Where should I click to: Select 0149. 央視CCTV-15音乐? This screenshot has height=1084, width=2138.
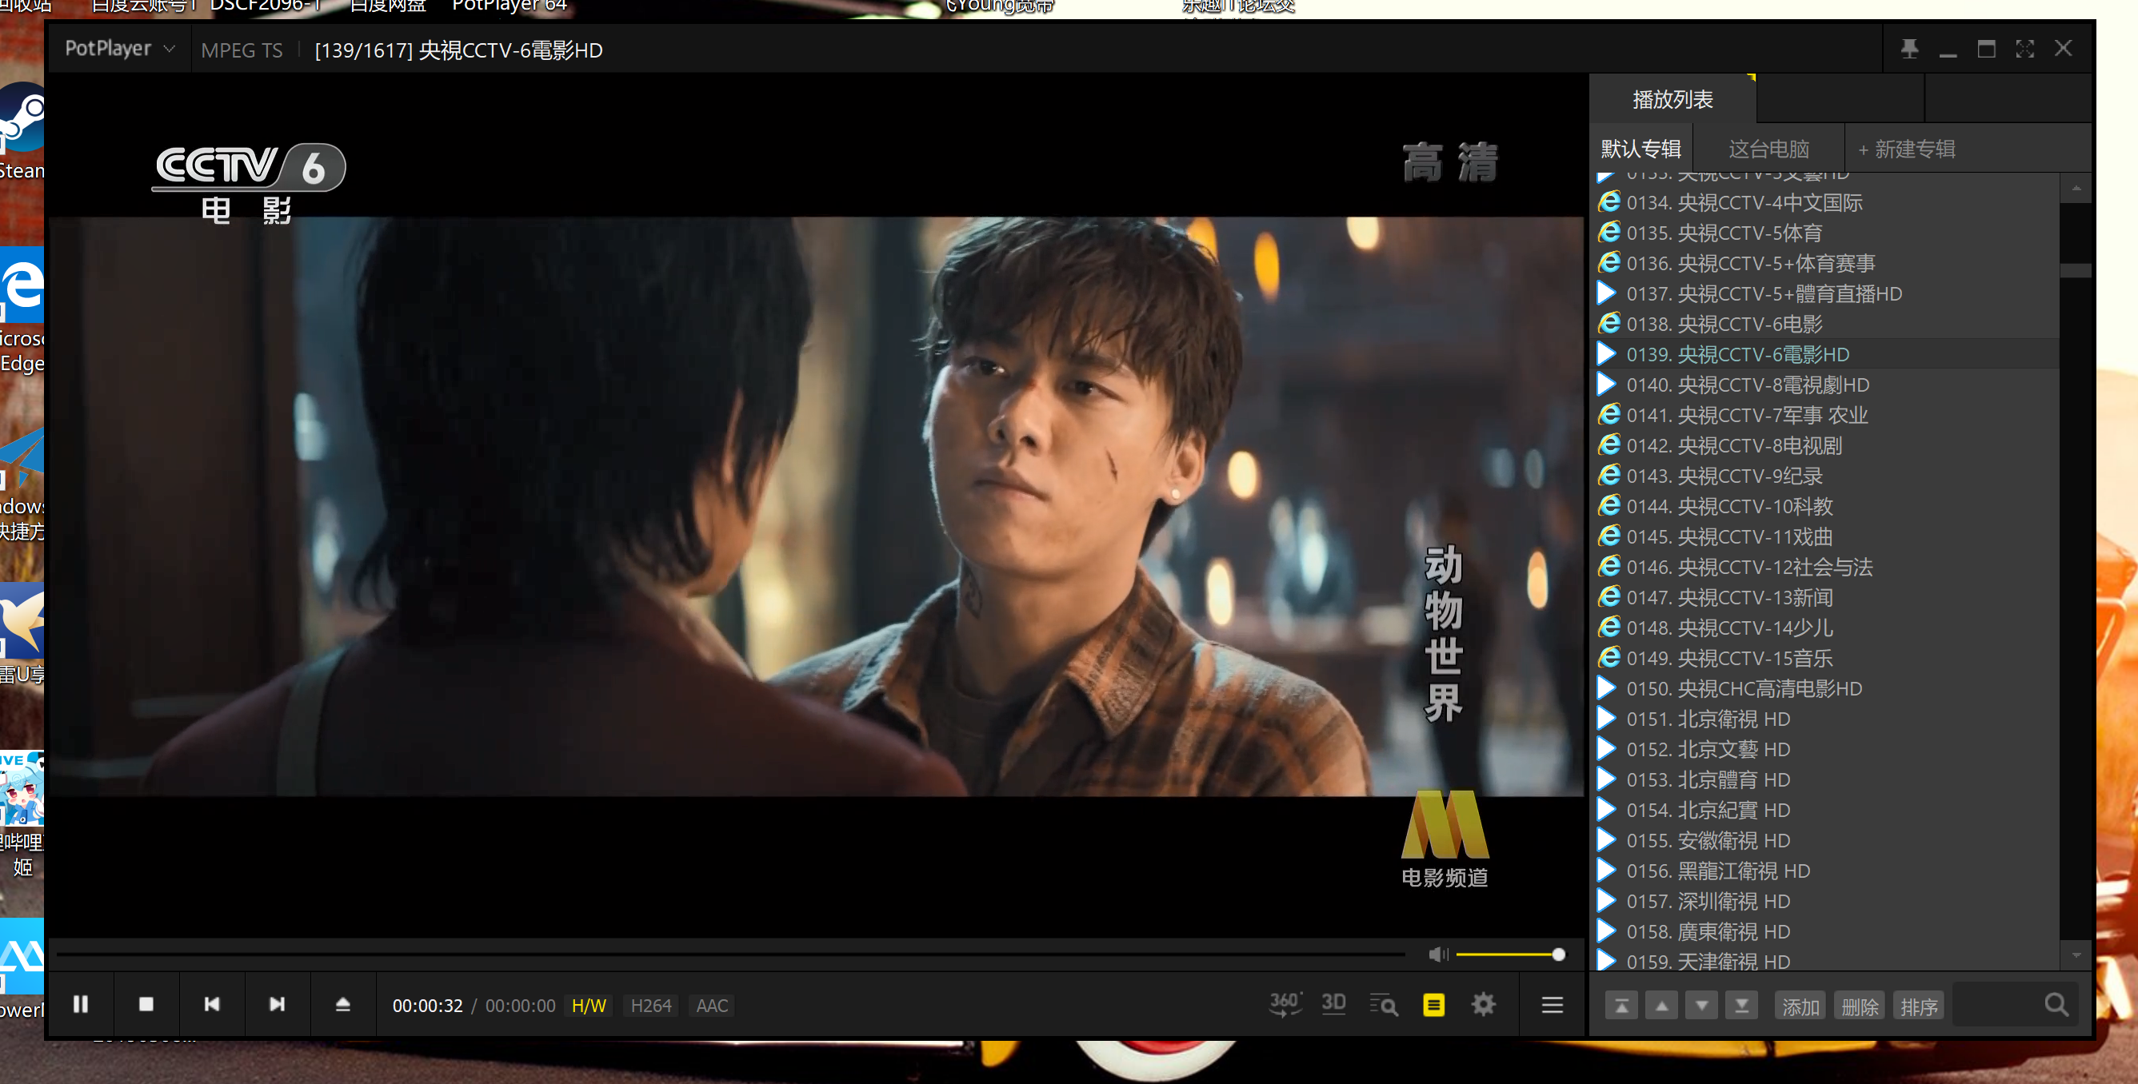click(1826, 659)
